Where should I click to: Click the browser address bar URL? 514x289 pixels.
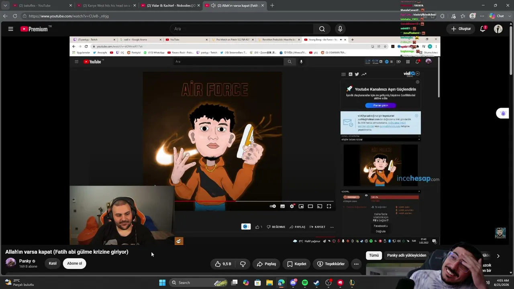click(69, 16)
